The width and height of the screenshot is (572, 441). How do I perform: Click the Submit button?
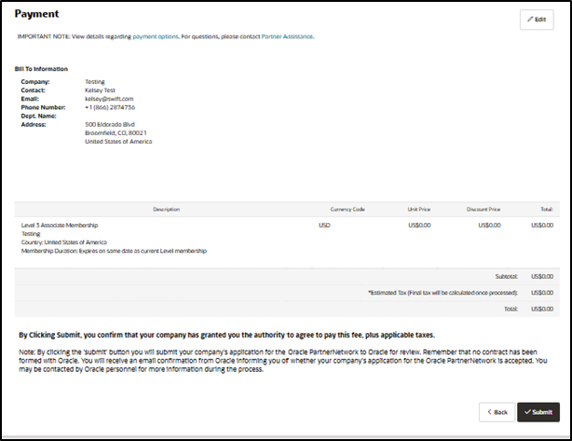[538, 412]
